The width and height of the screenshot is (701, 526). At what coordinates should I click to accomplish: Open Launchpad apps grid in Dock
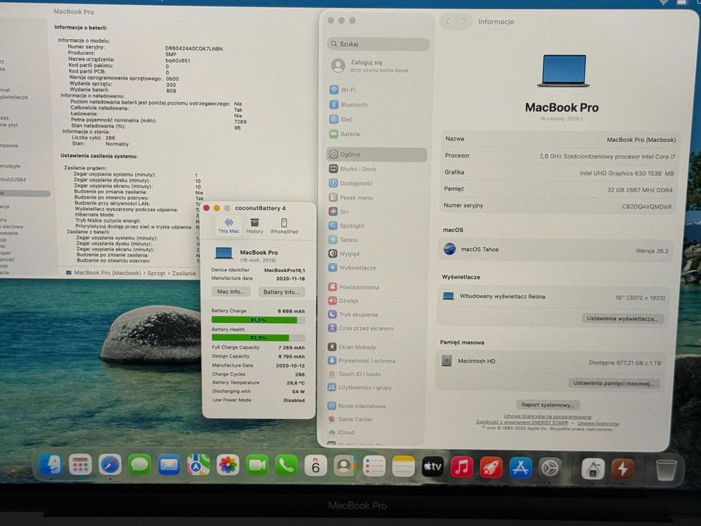coord(80,466)
